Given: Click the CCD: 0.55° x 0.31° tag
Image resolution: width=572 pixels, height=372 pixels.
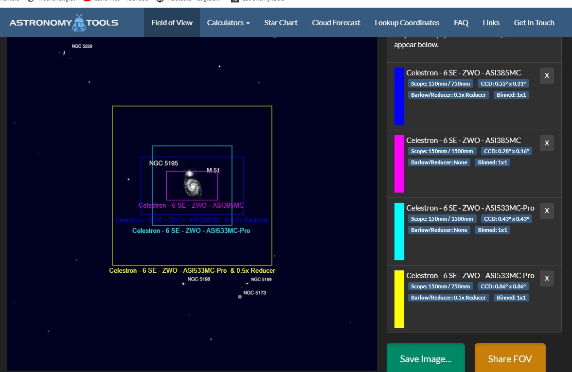Looking at the screenshot, I should click(503, 84).
